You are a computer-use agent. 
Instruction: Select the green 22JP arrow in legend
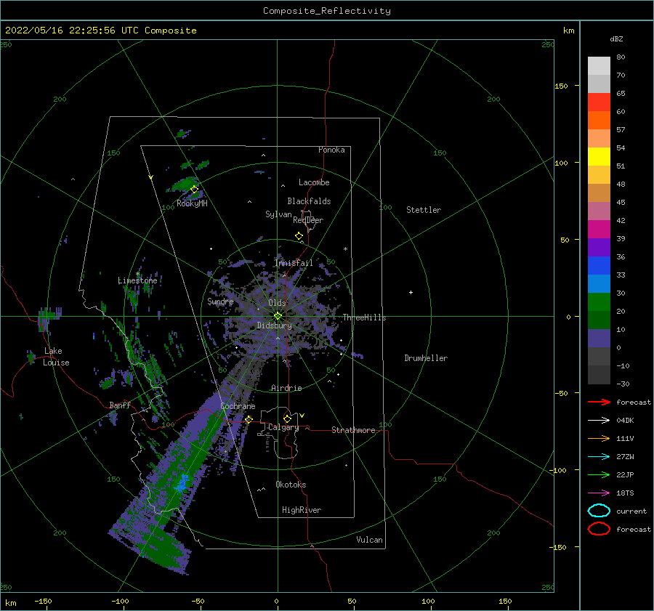[599, 474]
